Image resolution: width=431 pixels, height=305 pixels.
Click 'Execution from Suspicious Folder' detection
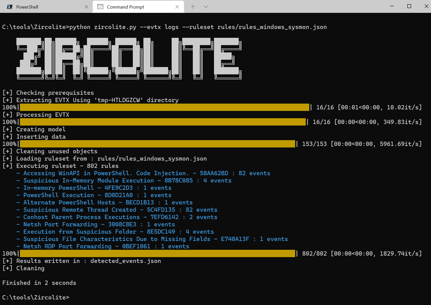click(x=115, y=232)
